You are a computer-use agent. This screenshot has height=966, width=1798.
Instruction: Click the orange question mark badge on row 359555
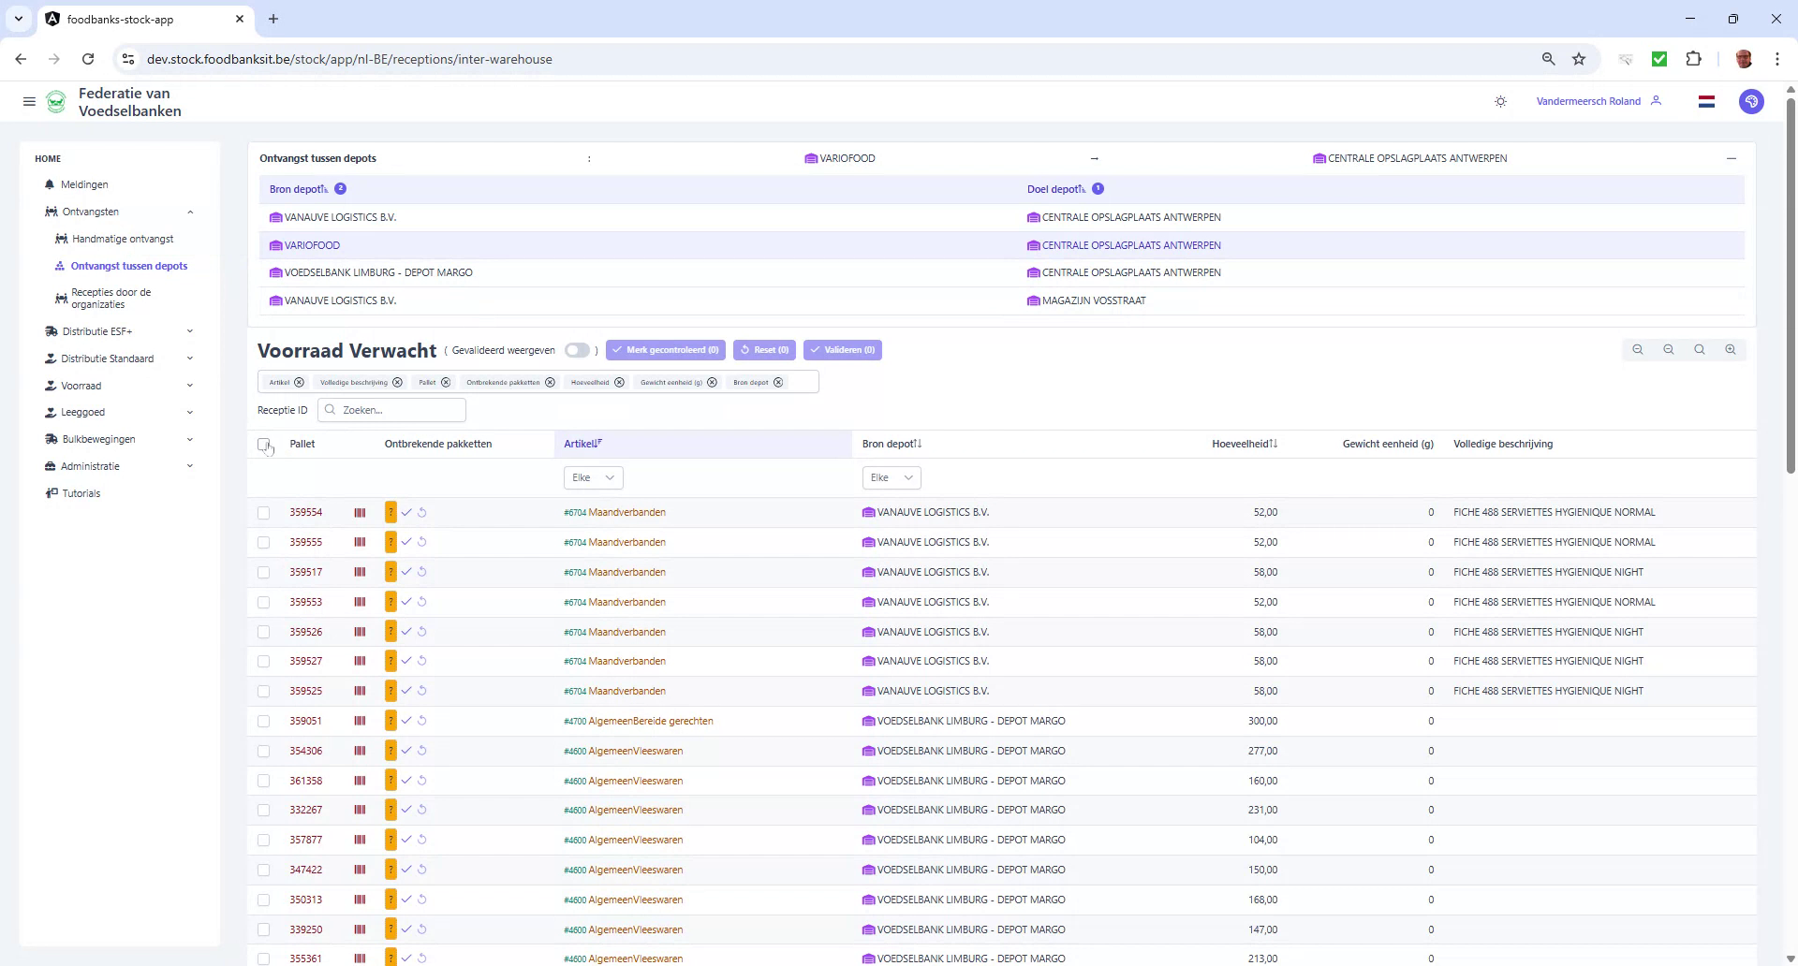(391, 542)
